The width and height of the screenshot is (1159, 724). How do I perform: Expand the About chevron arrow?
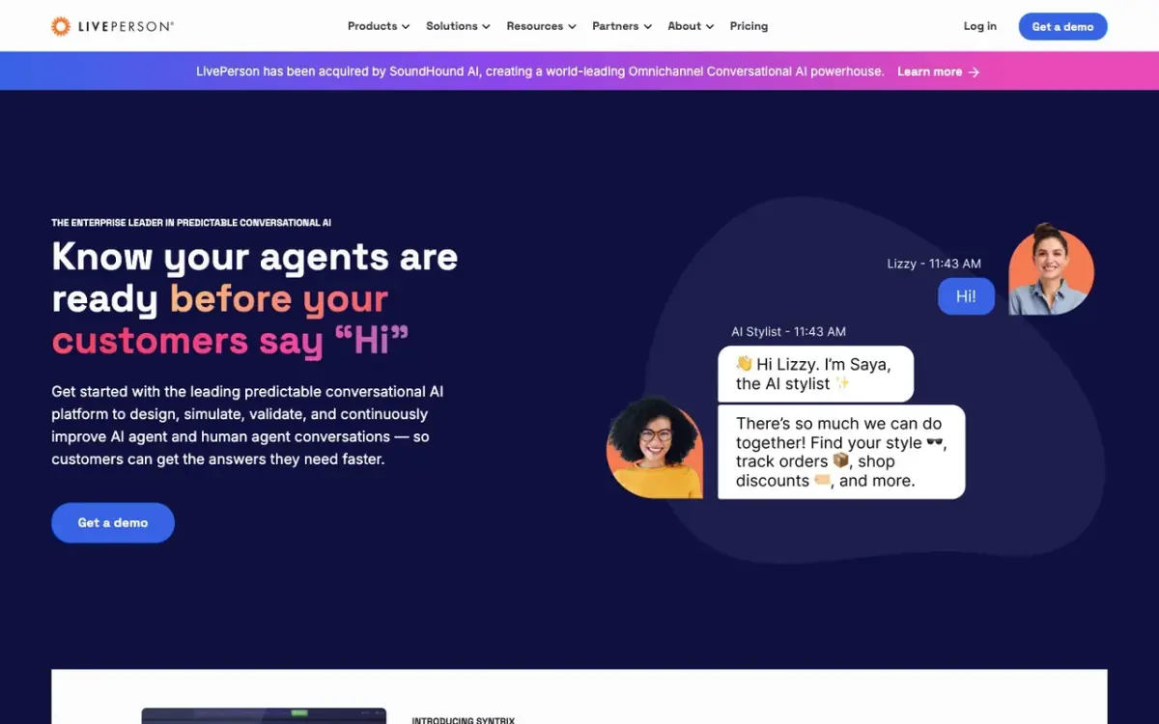[x=710, y=27]
